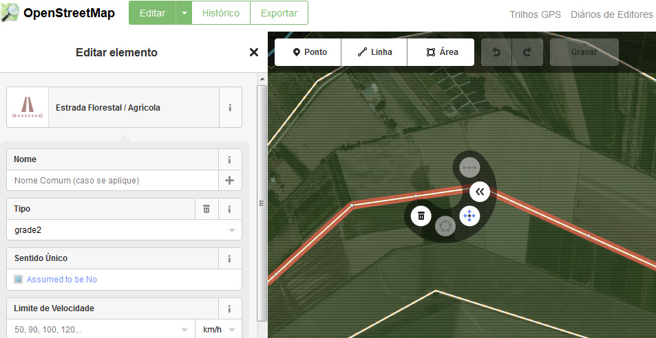The height and width of the screenshot is (338, 656).
Task: Open info for Limite de Velocidade field
Action: pos(230,308)
